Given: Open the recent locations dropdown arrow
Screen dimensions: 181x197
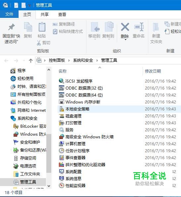Looking at the screenshot, I should tap(24, 61).
